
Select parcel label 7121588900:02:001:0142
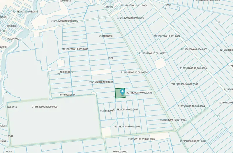pyautogui.click(x=193, y=141)
